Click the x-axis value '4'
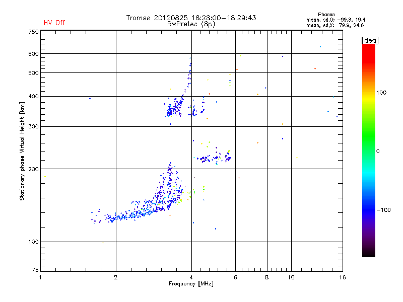The width and height of the screenshot is (403, 302). (x=191, y=277)
